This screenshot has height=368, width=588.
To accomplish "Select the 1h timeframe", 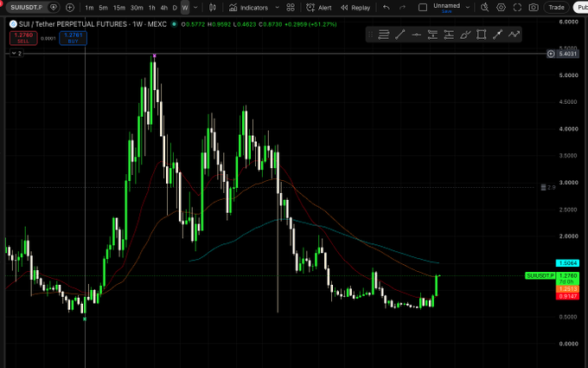I will 152,8.
